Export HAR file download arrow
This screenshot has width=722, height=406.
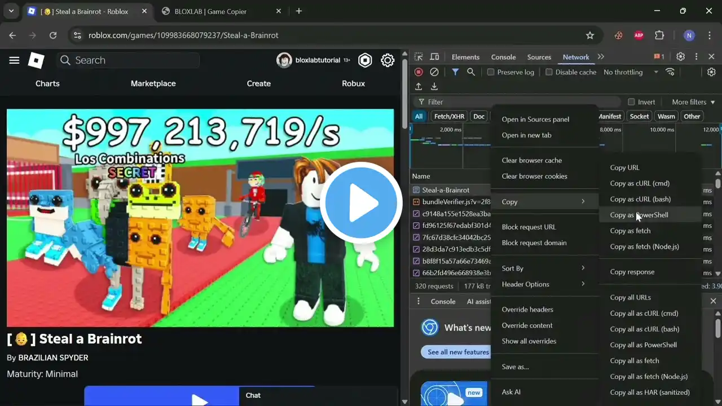tap(434, 86)
